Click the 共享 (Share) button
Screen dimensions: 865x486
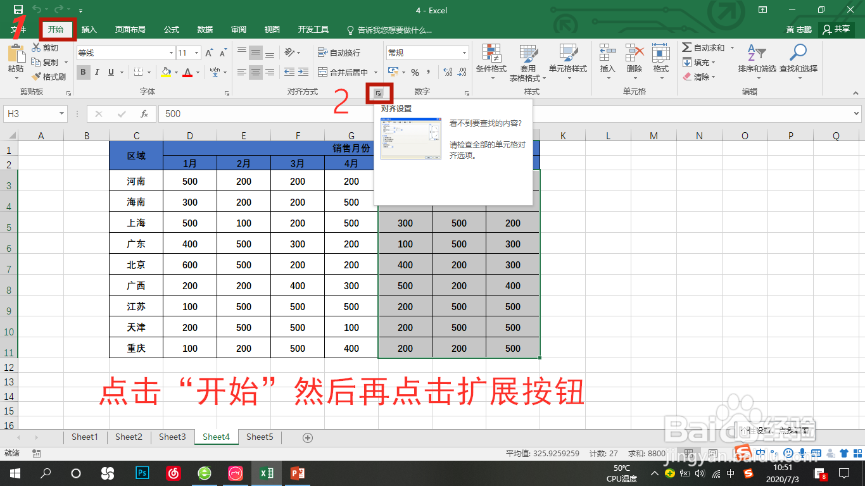(837, 29)
